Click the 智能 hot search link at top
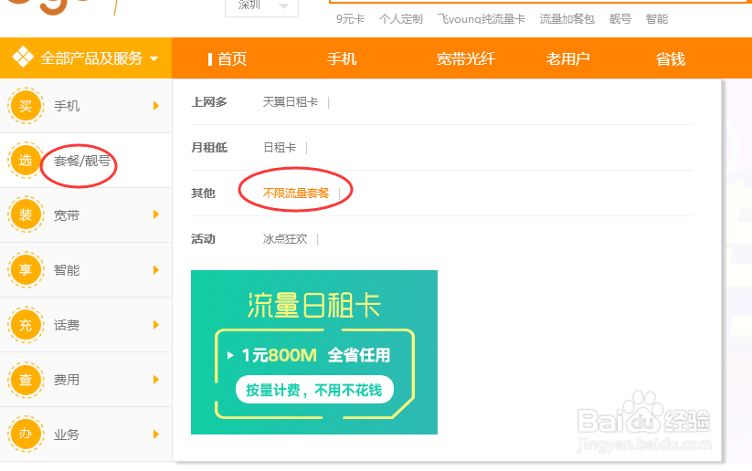The width and height of the screenshot is (752, 471). (657, 18)
